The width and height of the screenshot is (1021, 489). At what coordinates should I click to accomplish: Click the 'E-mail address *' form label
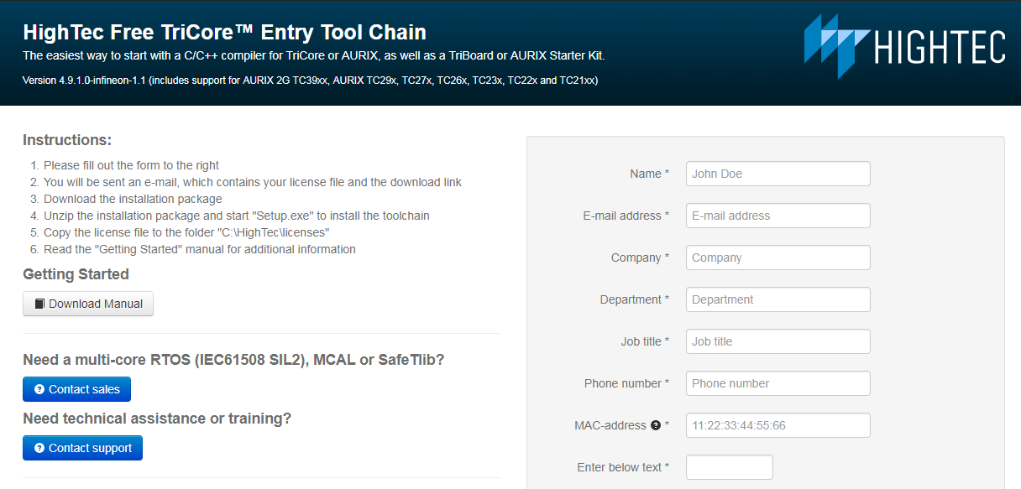626,216
